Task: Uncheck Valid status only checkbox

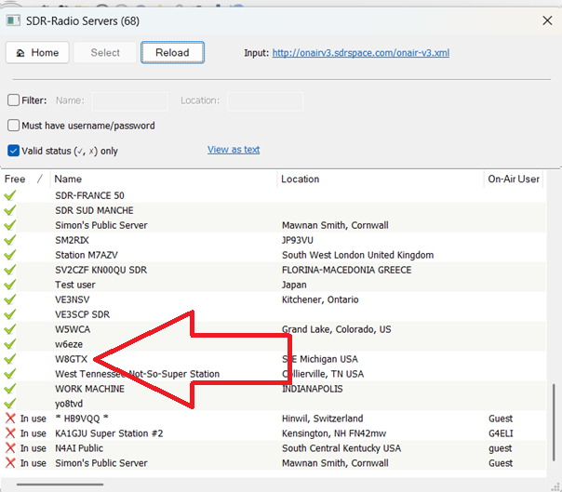Action: [x=14, y=151]
